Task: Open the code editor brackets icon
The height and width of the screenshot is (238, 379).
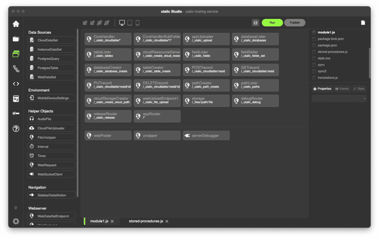Action: pyautogui.click(x=16, y=84)
